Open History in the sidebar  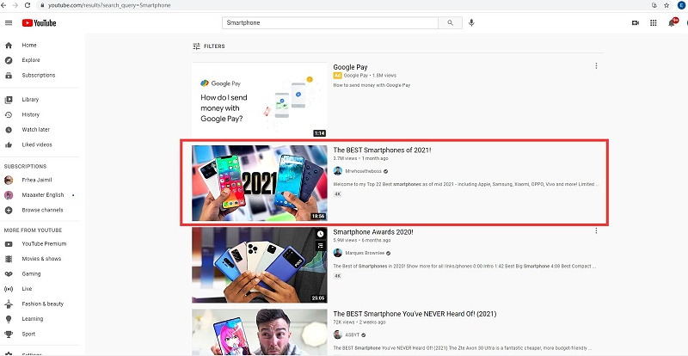pos(30,114)
